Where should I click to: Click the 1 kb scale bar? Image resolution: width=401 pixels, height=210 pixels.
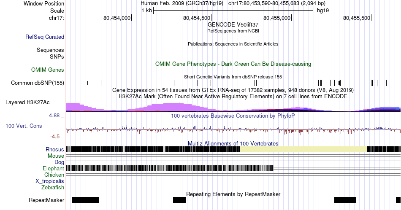tap(233, 11)
